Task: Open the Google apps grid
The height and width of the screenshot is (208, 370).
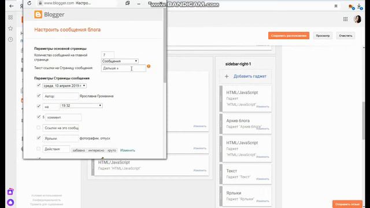Action: click(346, 19)
